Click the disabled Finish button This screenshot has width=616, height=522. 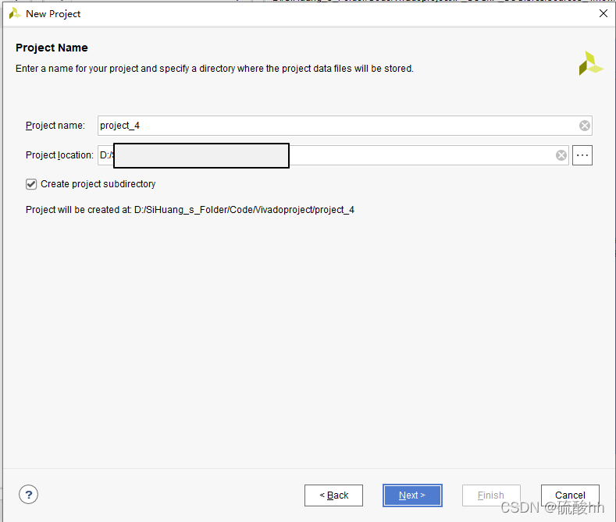coord(491,495)
